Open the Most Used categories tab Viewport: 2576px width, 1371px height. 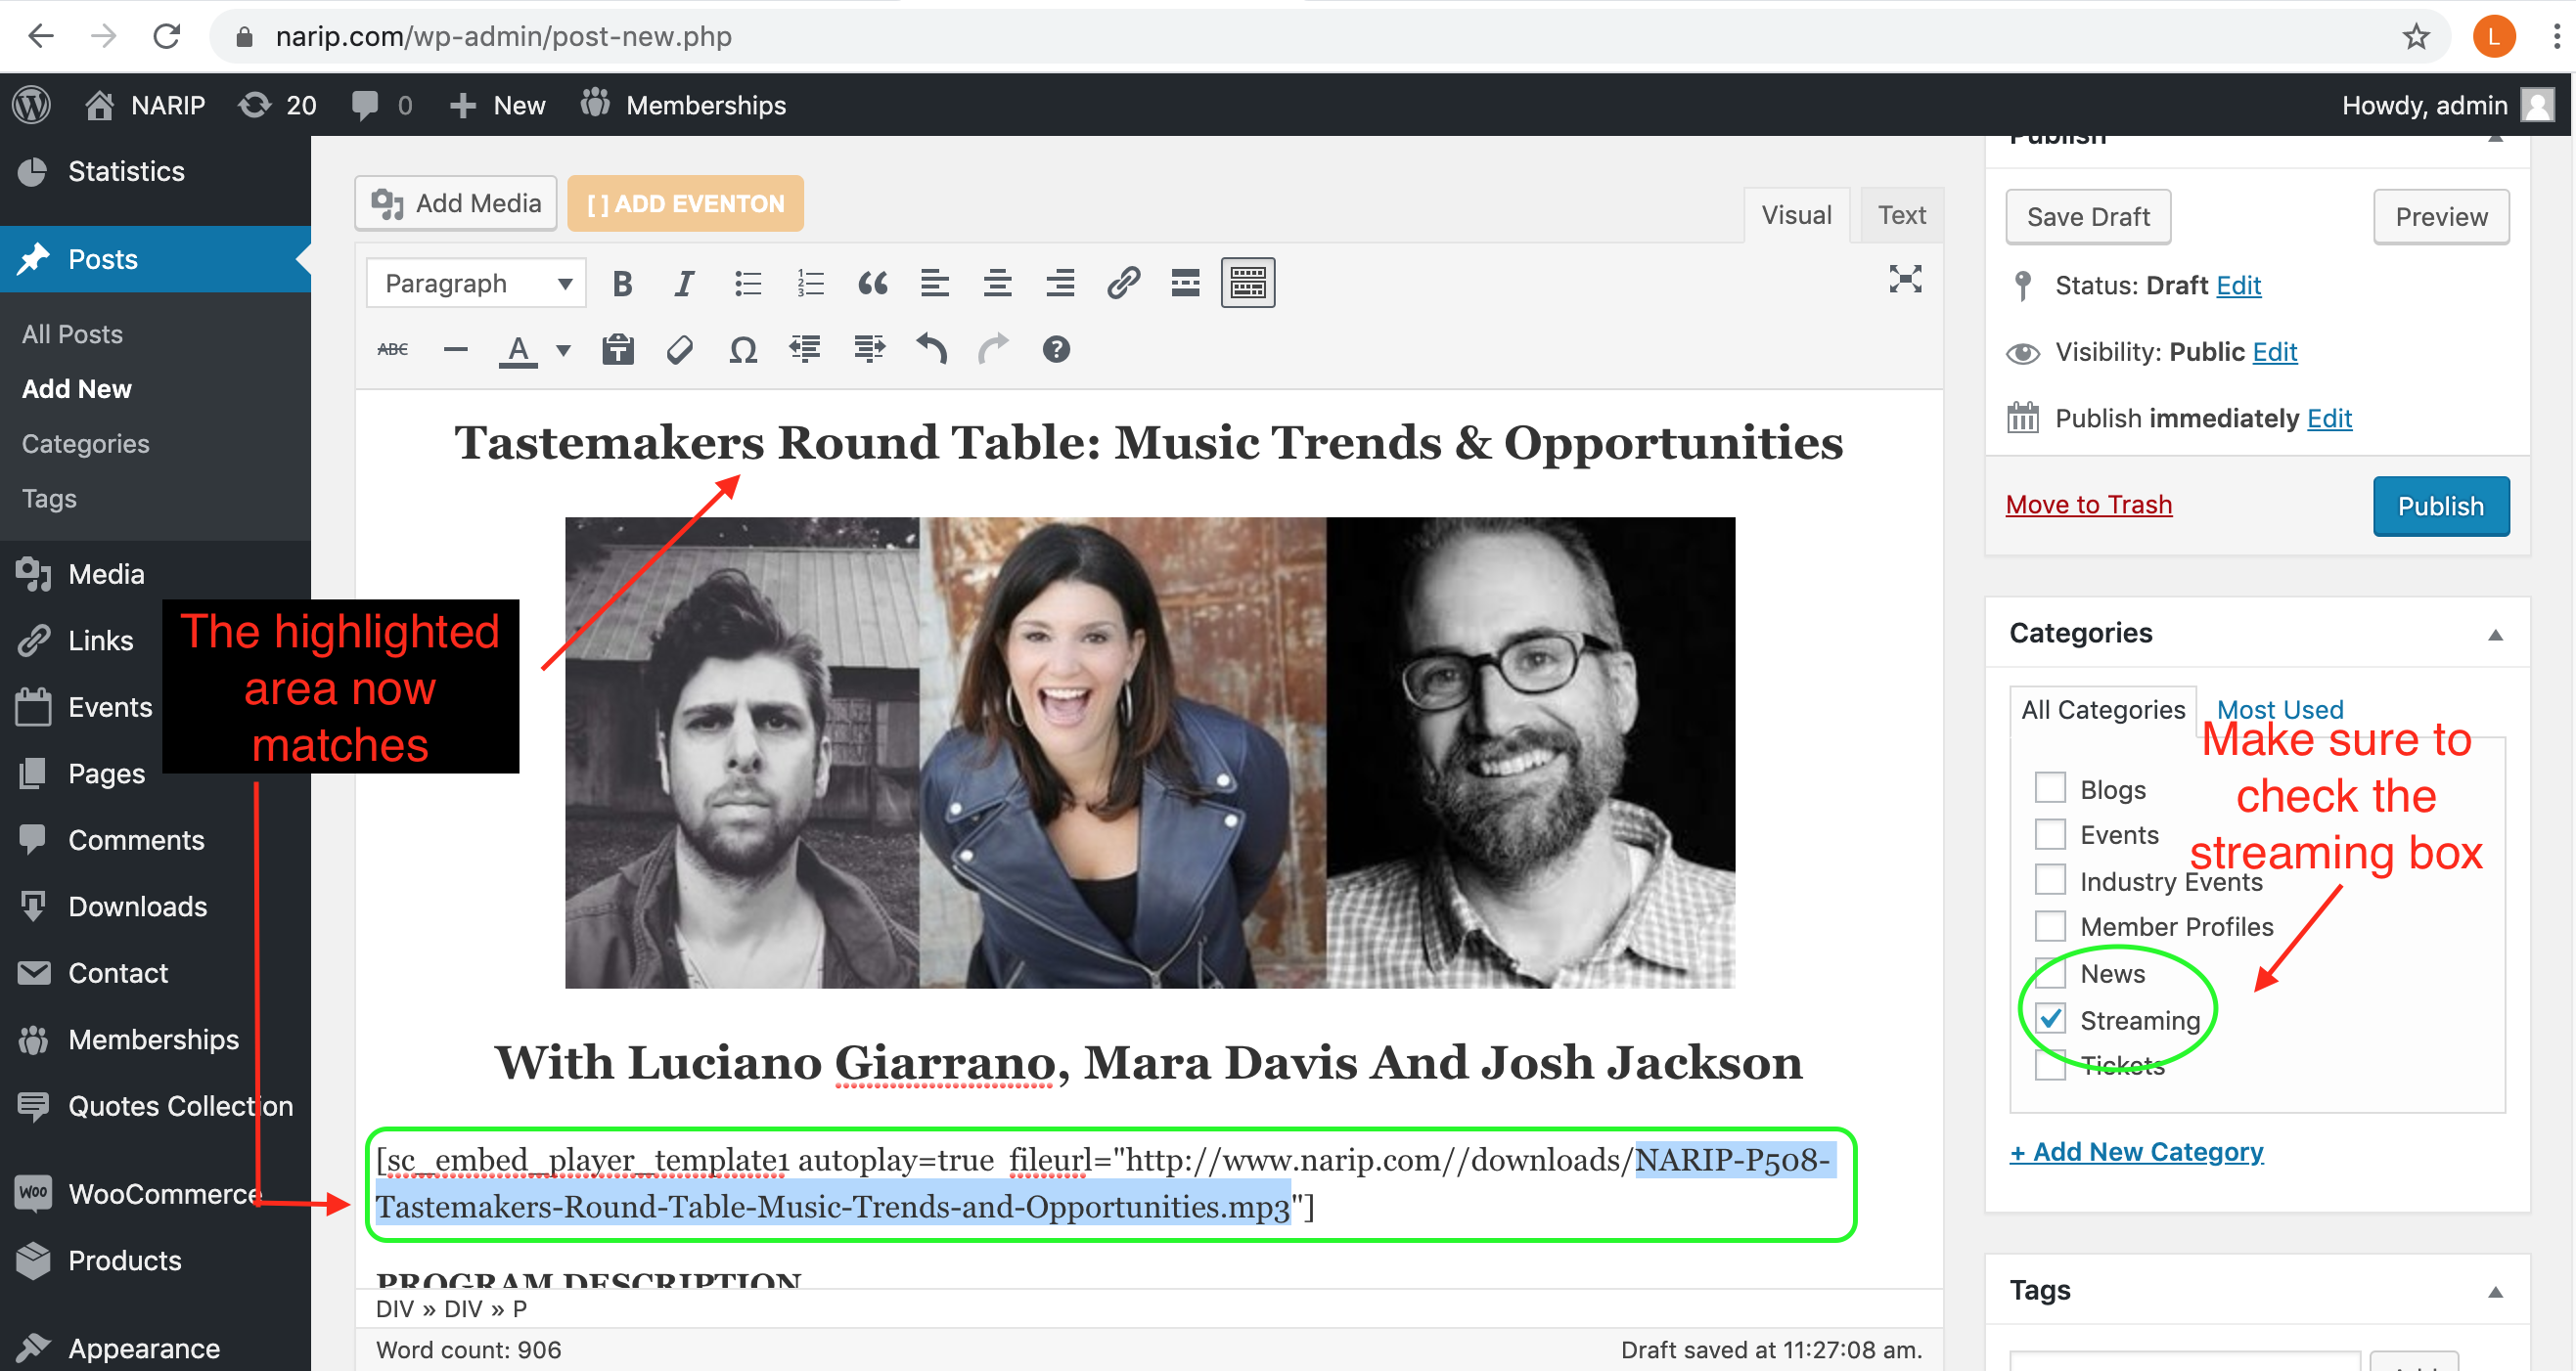point(2279,710)
